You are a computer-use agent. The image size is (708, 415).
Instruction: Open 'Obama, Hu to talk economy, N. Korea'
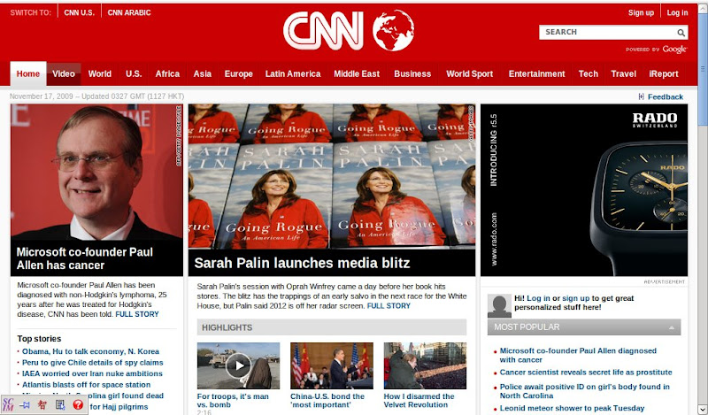tap(91, 351)
